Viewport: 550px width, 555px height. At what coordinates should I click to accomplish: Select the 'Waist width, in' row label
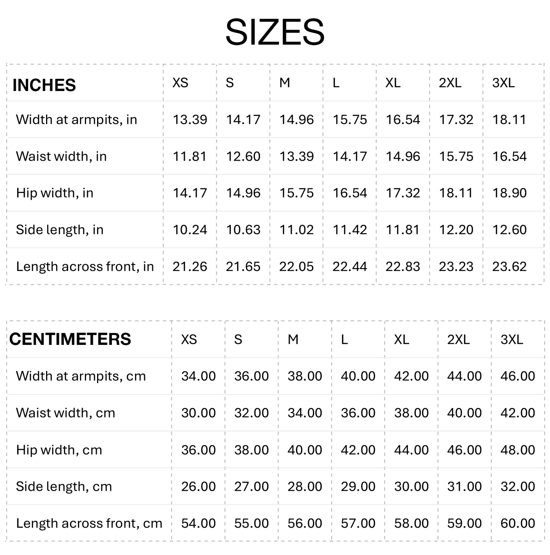61,156
